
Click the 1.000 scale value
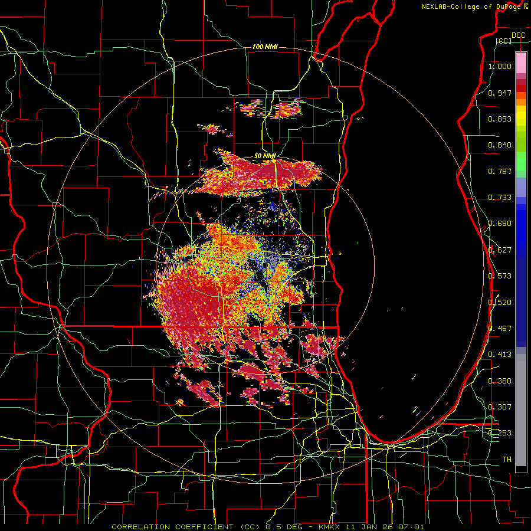click(500, 66)
